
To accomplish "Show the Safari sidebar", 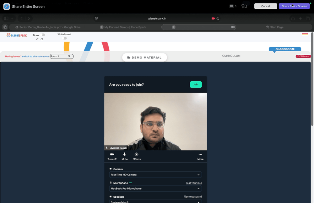I will coord(6,18).
